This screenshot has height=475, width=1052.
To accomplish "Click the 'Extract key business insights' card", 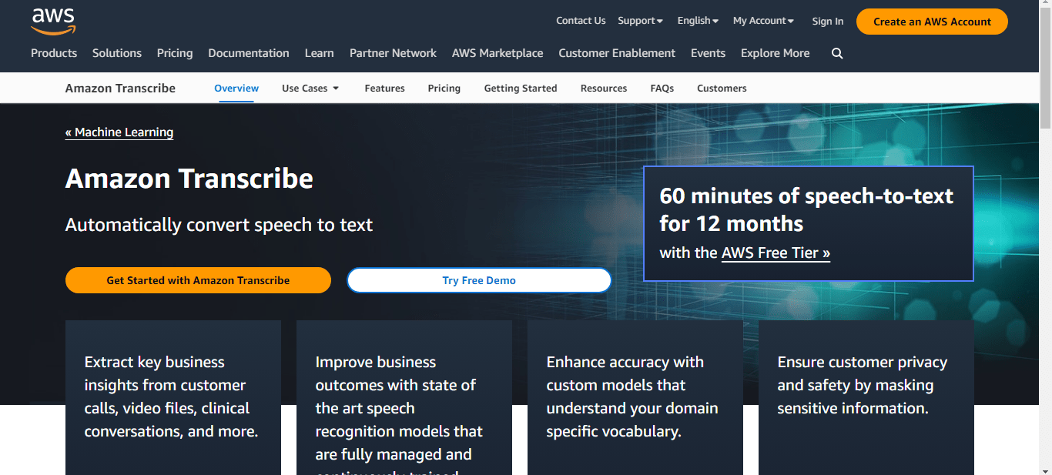I will 173,397.
